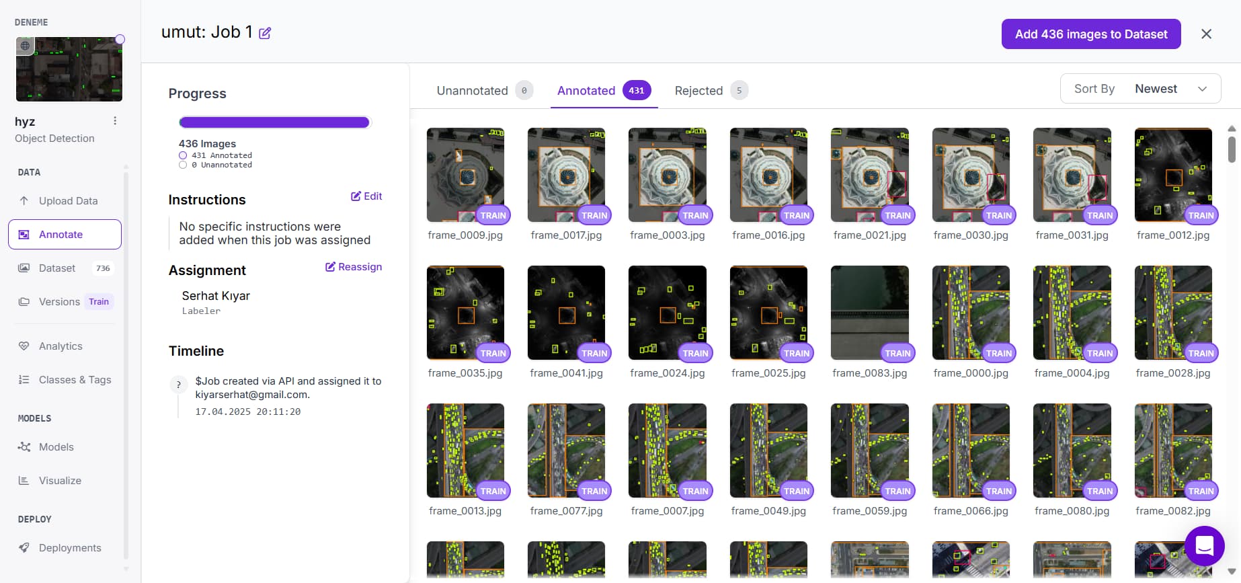Click the Deployments rocket icon
1241x583 pixels.
coord(24,547)
